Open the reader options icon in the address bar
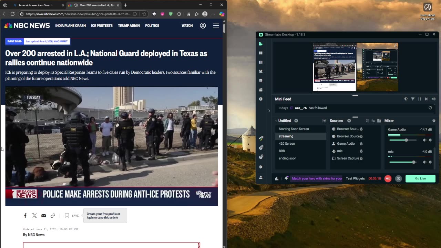The image size is (441, 248). pos(135,14)
